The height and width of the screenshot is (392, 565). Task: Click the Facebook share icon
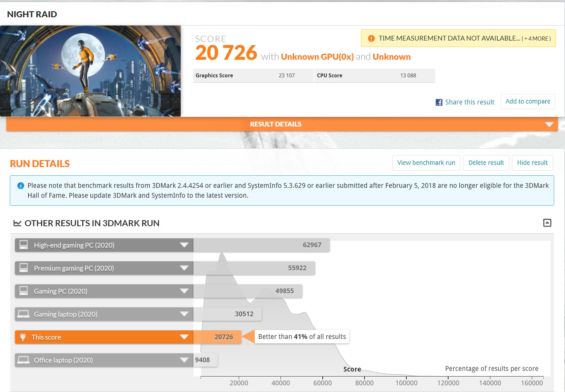(x=439, y=102)
